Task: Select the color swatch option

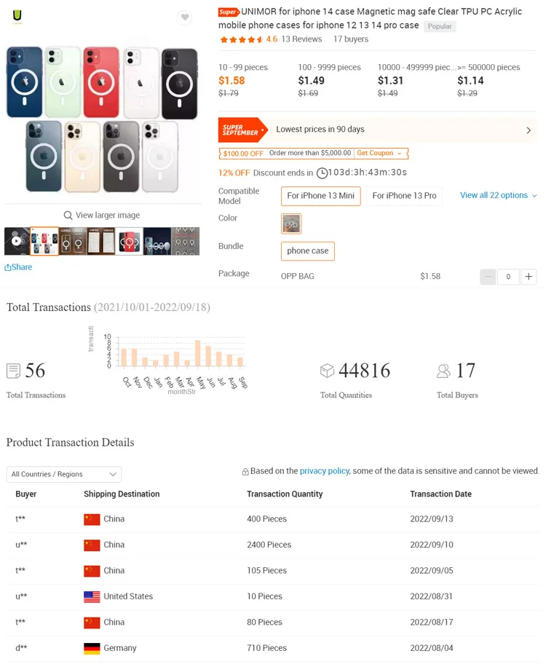Action: (x=291, y=224)
